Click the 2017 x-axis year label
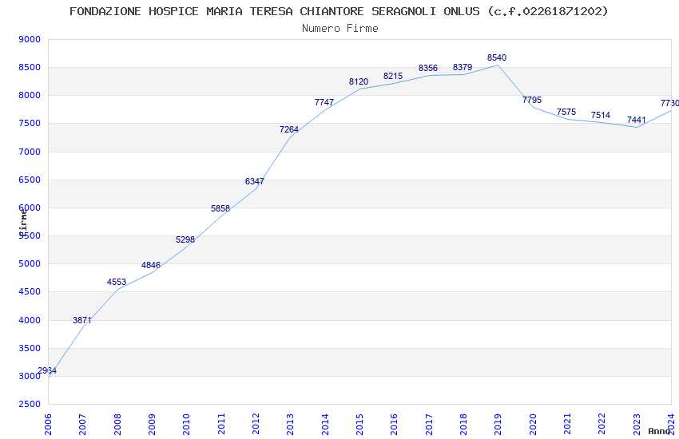The image size is (679, 439). point(429,424)
